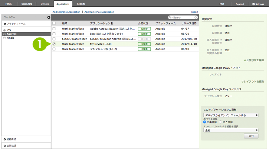The height and width of the screenshot is (151, 269).
Task: Click Add Enterprise Application link
Action: [66, 12]
